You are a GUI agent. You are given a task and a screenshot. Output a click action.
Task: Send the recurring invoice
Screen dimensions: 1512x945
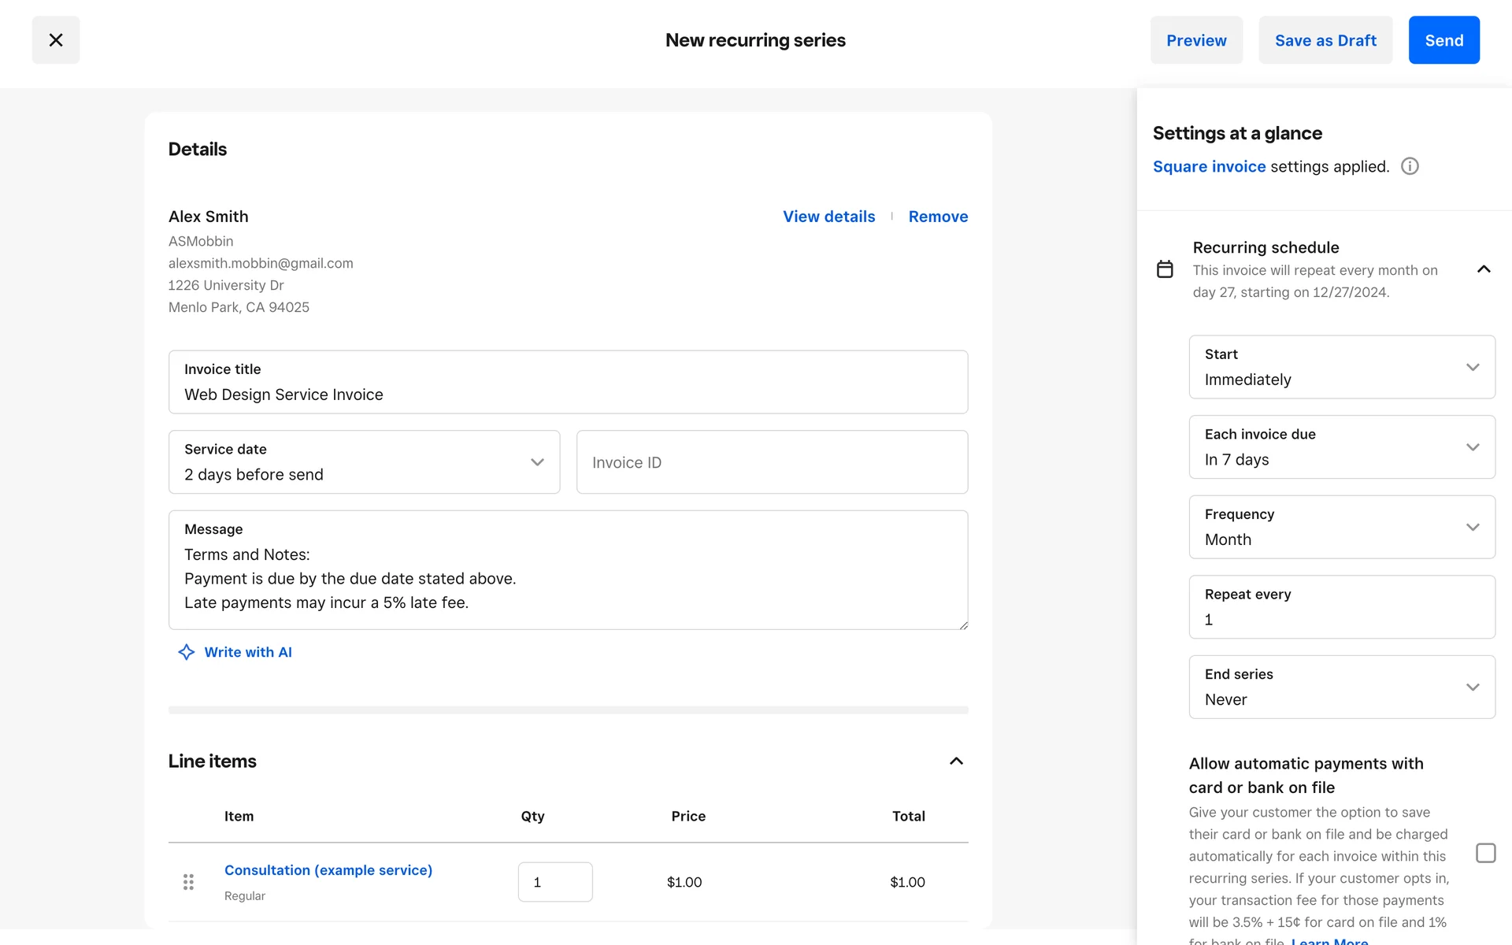point(1443,40)
